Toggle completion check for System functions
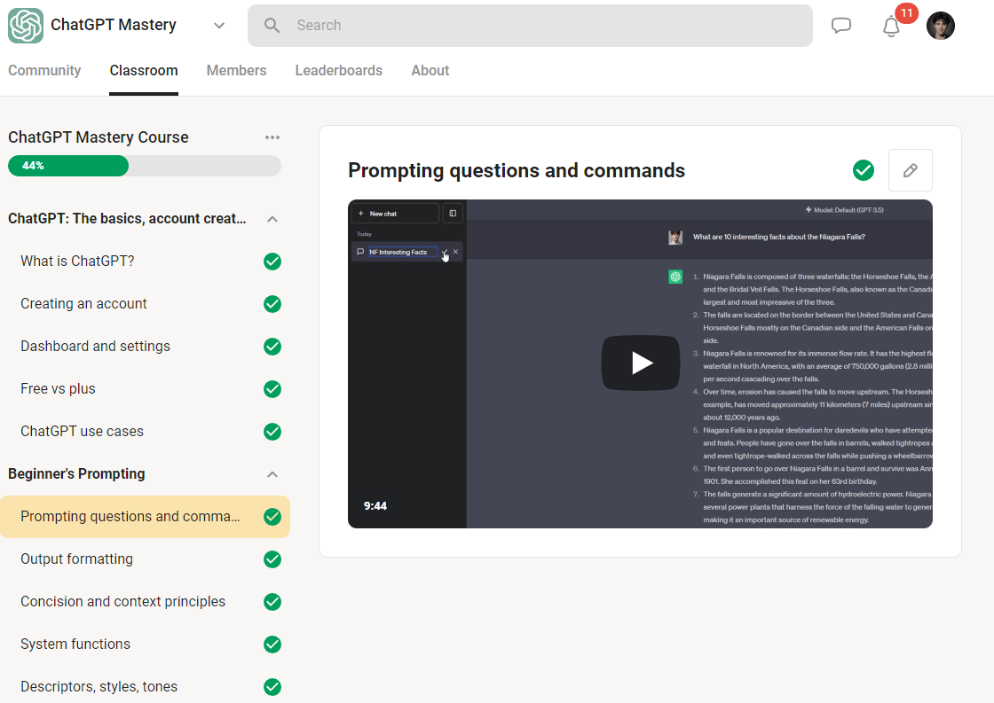The image size is (994, 703). pos(272,644)
